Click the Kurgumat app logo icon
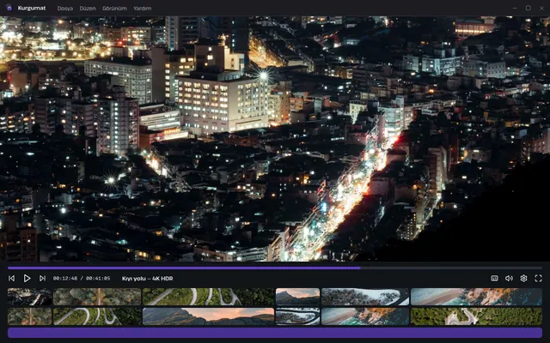The image size is (550, 343). [x=9, y=8]
